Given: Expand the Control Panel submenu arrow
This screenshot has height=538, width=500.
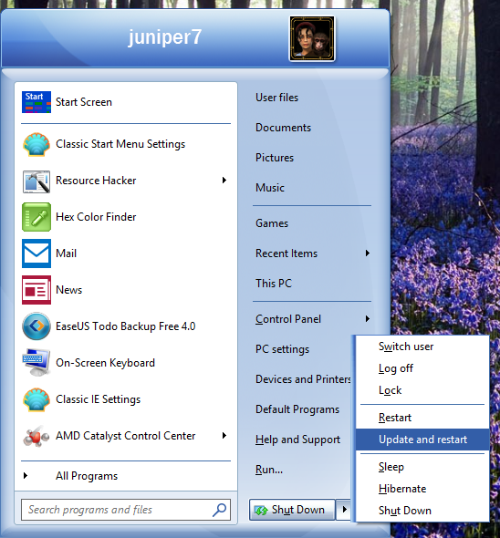Looking at the screenshot, I should click(368, 319).
